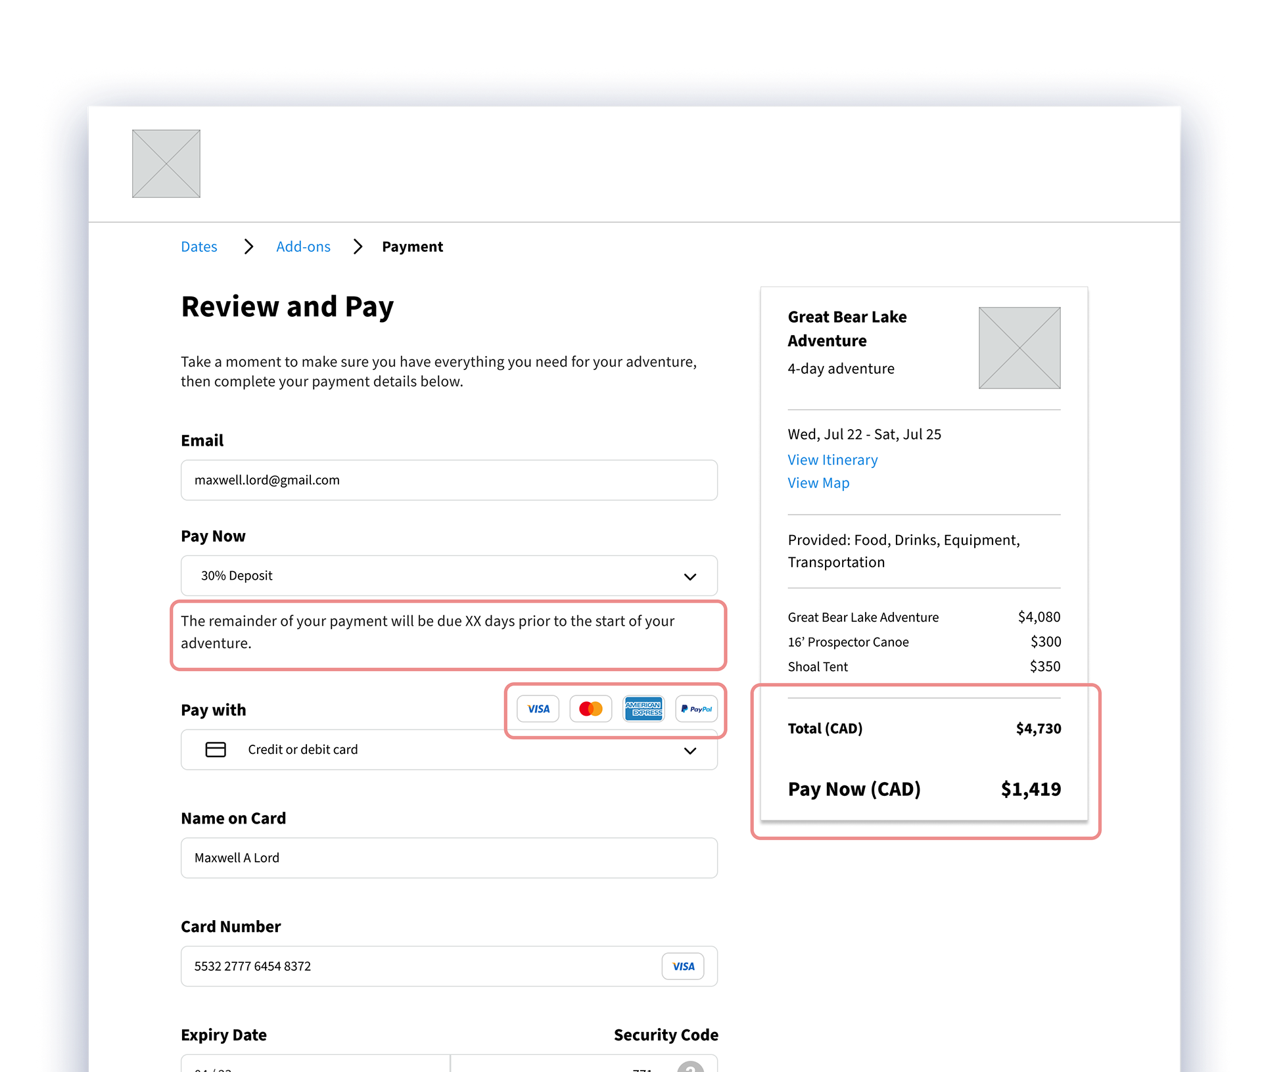Click the security code help icon
Image resolution: width=1262 pixels, height=1072 pixels.
(x=690, y=1067)
